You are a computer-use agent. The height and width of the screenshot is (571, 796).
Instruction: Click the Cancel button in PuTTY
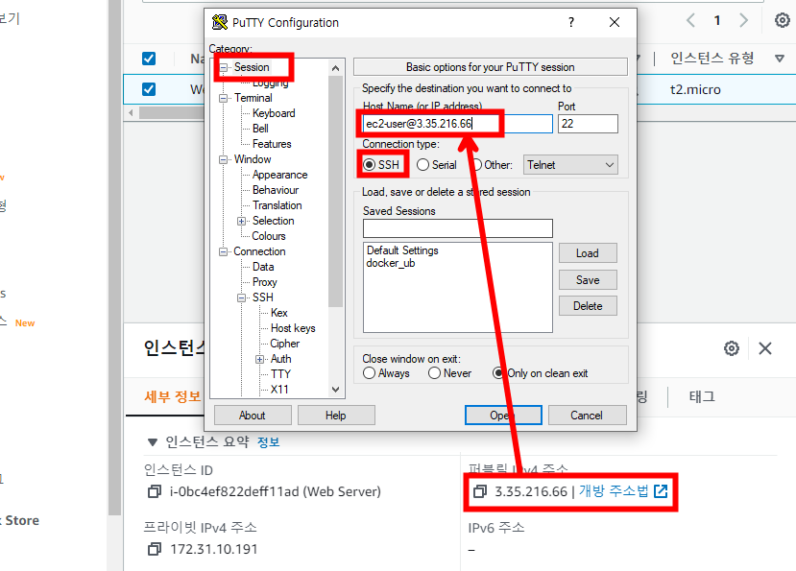[587, 416]
